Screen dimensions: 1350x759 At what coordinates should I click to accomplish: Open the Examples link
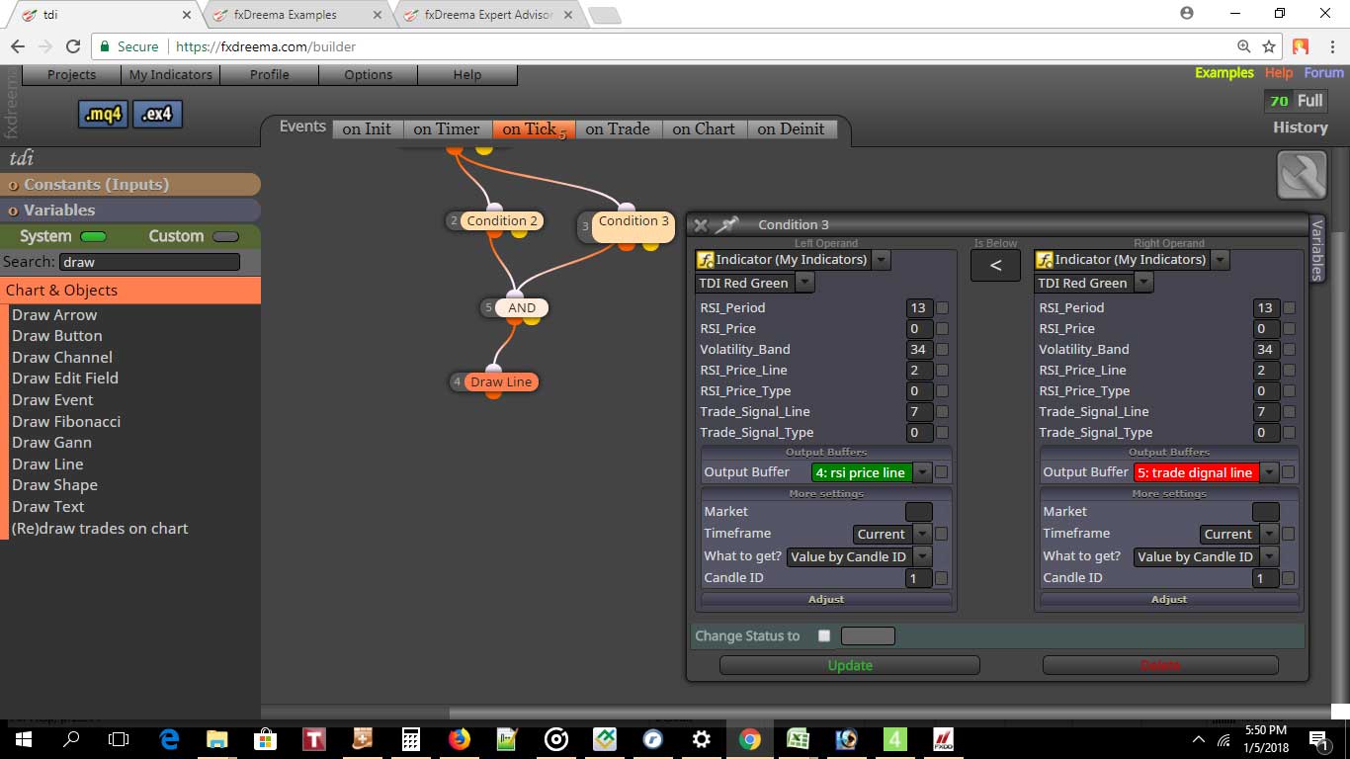(1223, 73)
